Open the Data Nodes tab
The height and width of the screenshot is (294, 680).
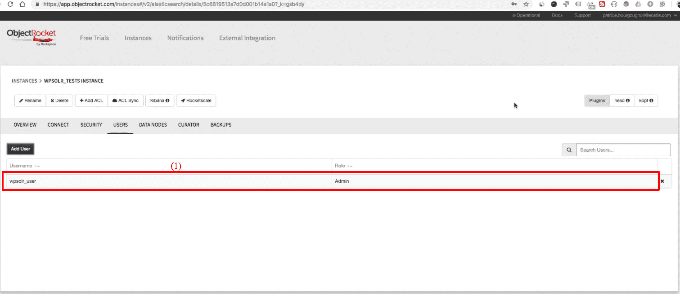click(153, 125)
